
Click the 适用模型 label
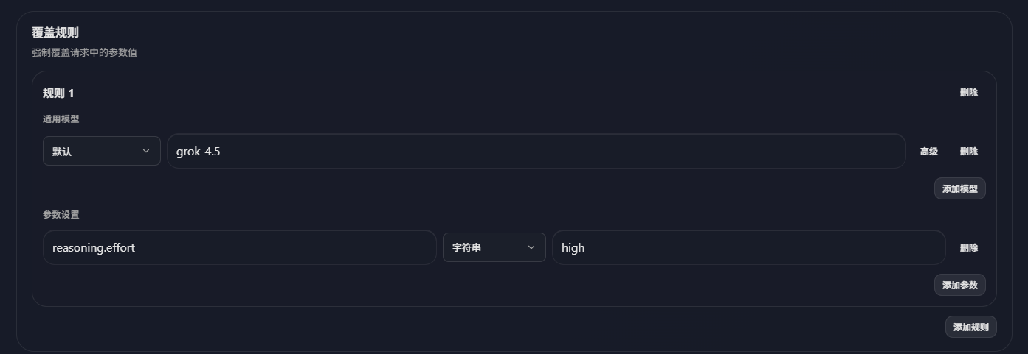point(61,119)
